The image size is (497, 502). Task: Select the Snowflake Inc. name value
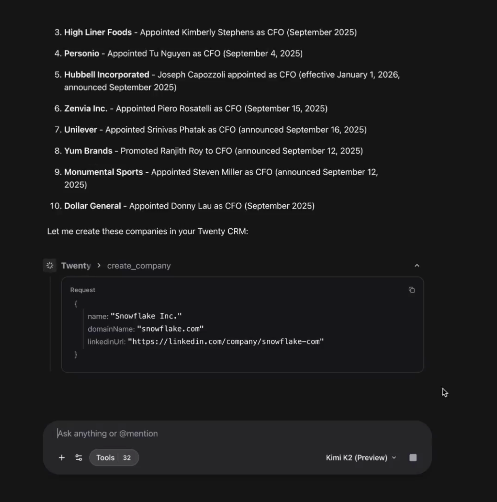[x=146, y=316]
